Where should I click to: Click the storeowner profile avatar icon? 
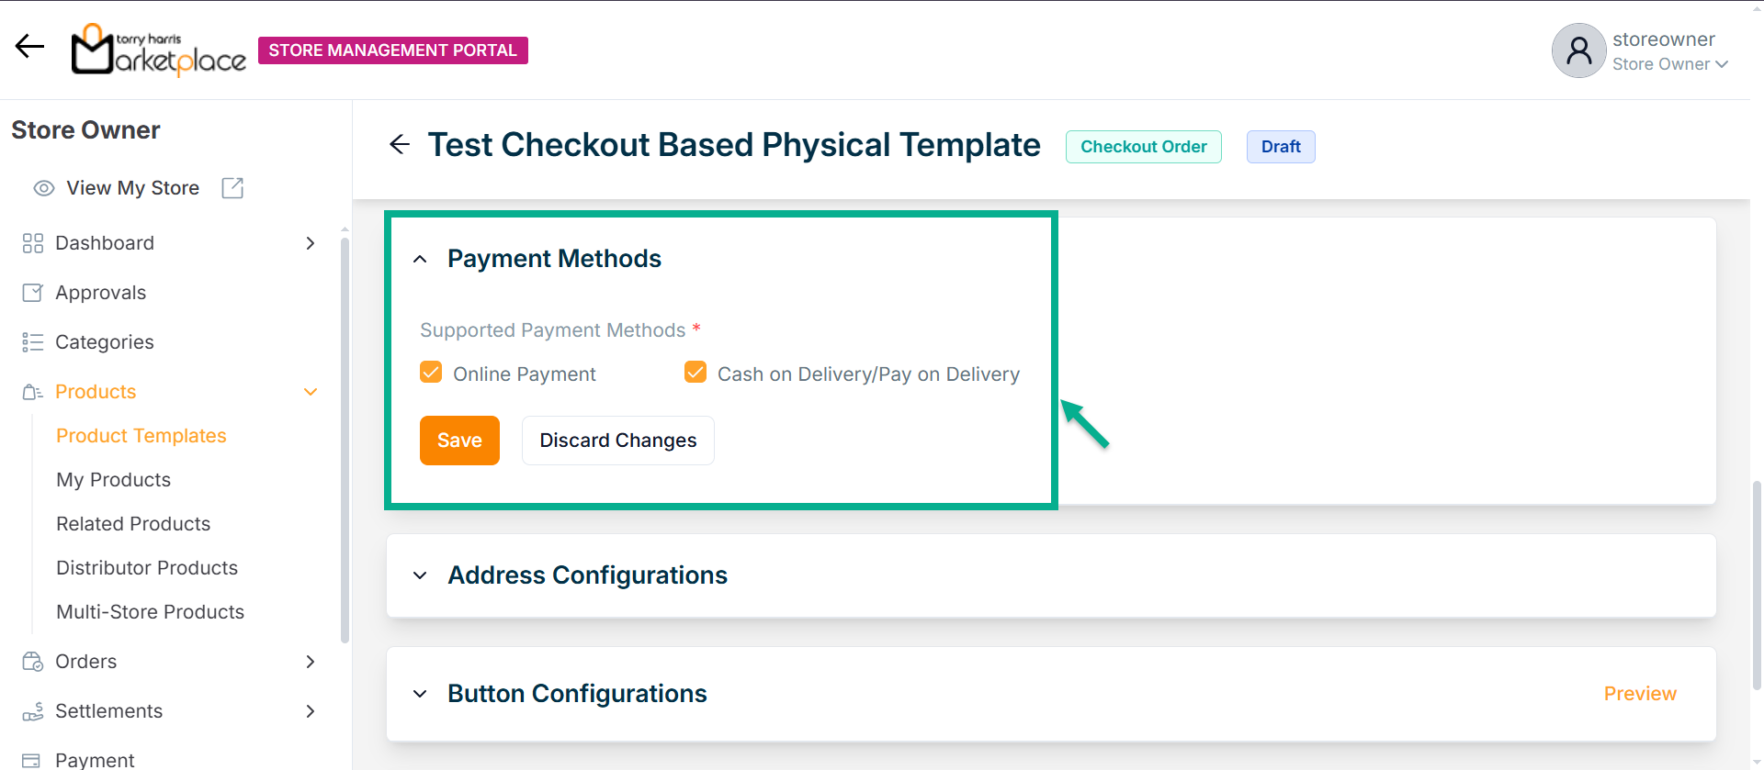[1578, 50]
